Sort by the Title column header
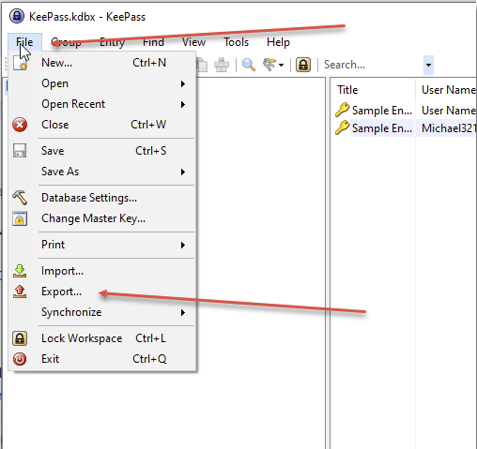 click(373, 90)
